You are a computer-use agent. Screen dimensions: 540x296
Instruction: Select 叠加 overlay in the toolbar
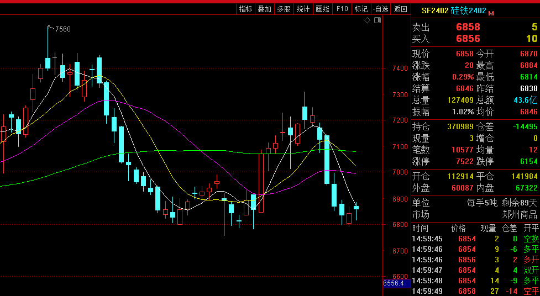click(264, 9)
